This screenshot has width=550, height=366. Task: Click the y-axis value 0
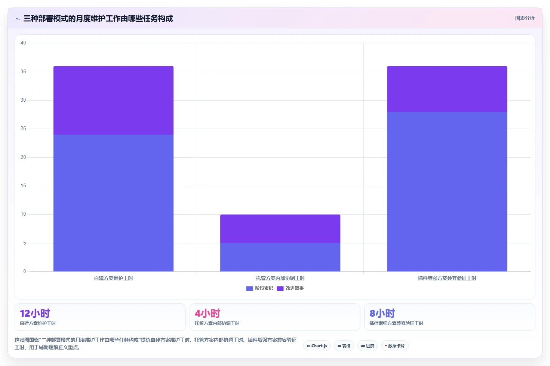tap(25, 271)
